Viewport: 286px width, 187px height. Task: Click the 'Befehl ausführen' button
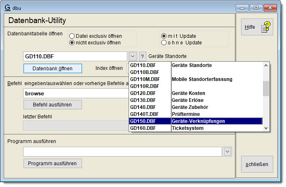tap(52, 104)
